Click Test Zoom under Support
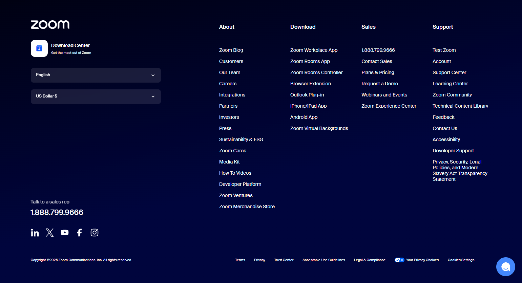The width and height of the screenshot is (522, 283). pyautogui.click(x=444, y=50)
